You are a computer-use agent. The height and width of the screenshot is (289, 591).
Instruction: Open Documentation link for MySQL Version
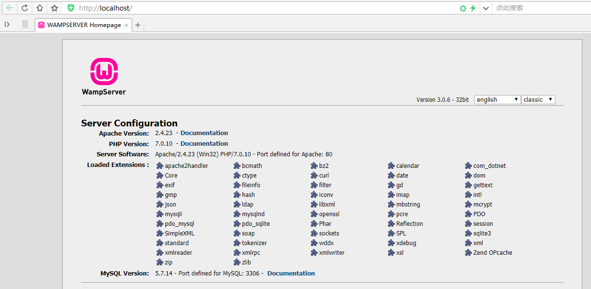point(291,274)
